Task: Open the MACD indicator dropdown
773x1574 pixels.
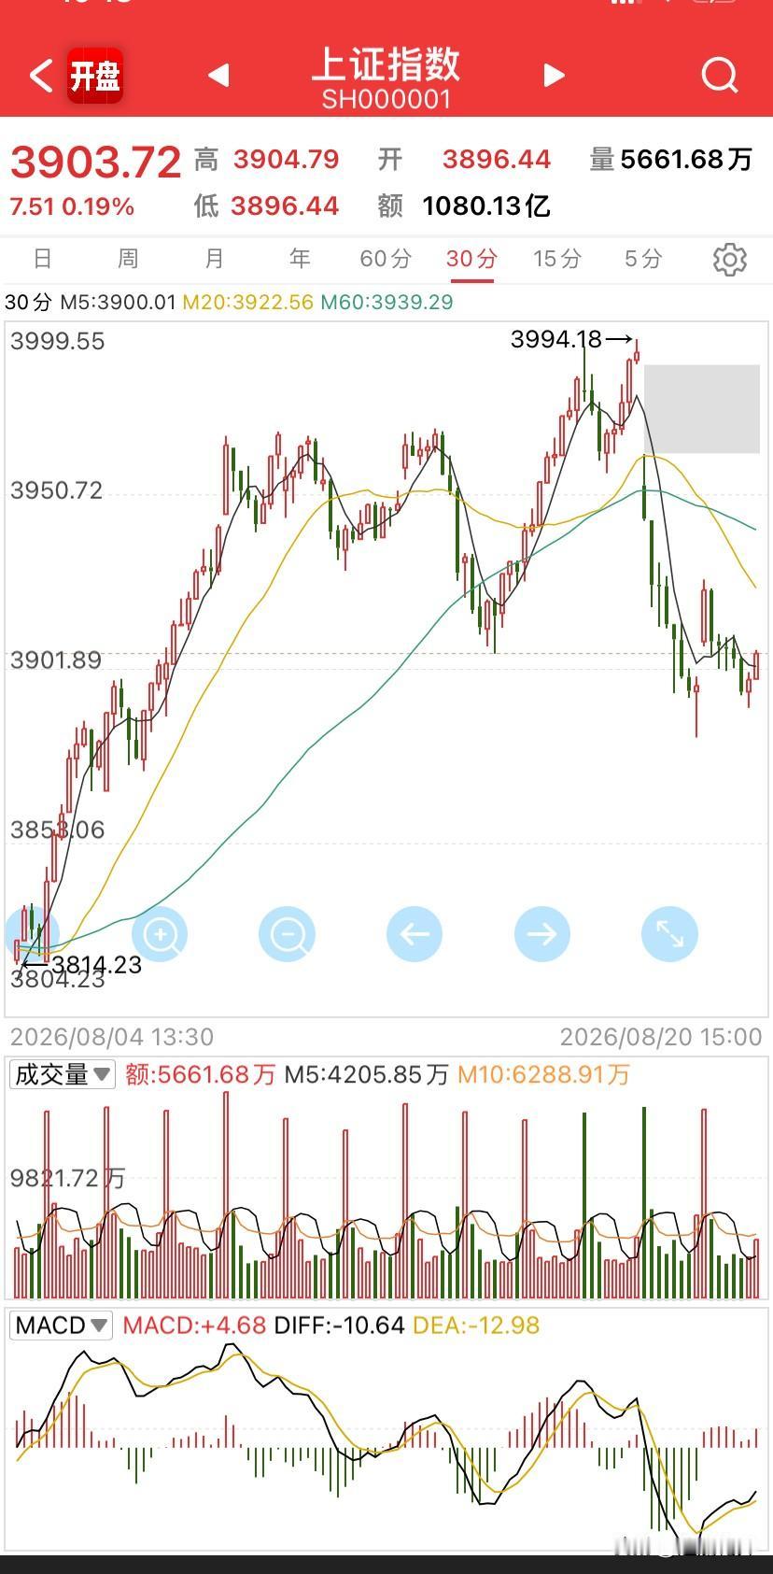Action: 62,1326
